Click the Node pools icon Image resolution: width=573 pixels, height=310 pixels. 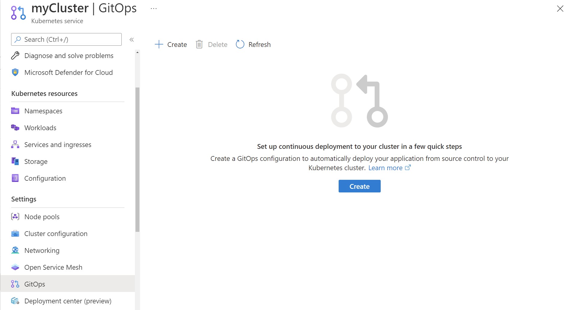pyautogui.click(x=15, y=217)
